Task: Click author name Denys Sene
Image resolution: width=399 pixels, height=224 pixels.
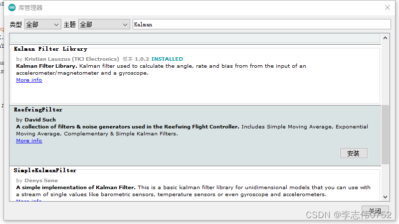Action: [41, 180]
